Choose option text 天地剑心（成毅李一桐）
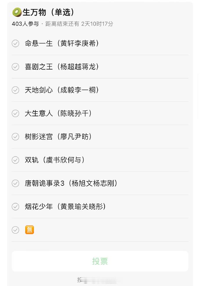This screenshot has width=200, height=286. [62, 90]
